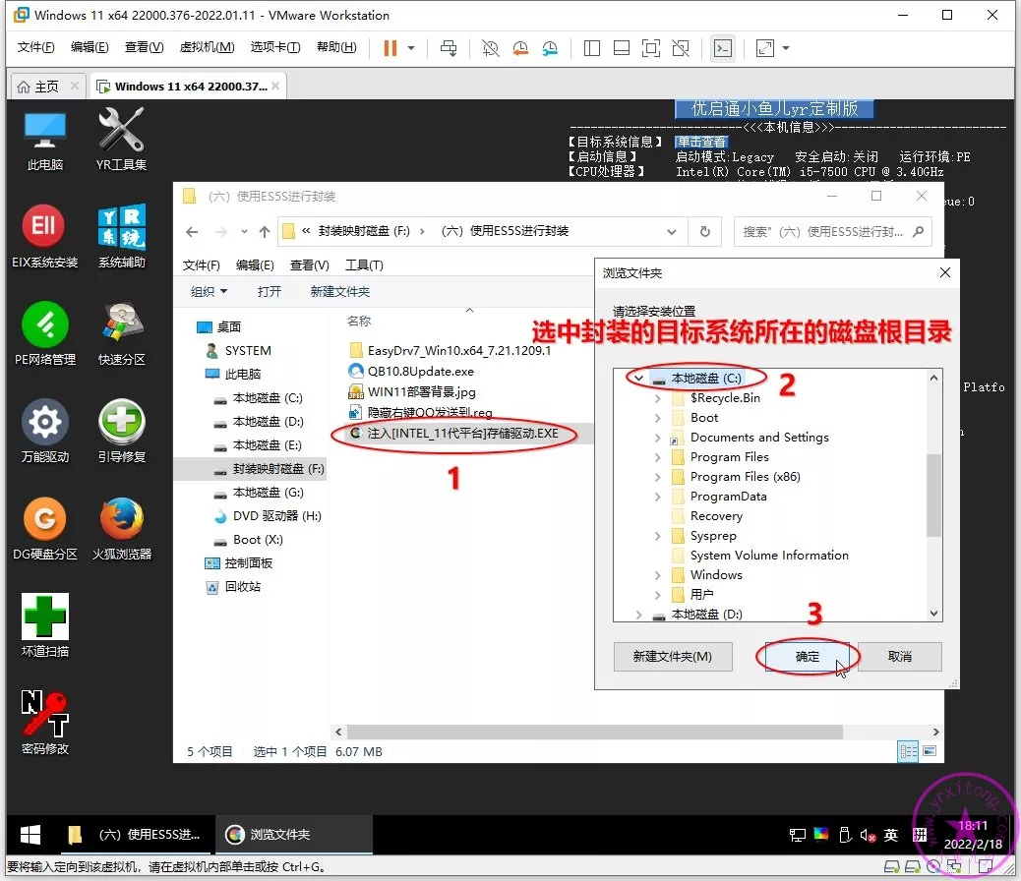
Task: Click the Windows Start button in taskbar
Action: point(30,835)
